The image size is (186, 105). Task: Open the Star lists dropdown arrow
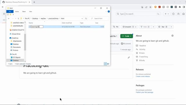(x=171, y=27)
